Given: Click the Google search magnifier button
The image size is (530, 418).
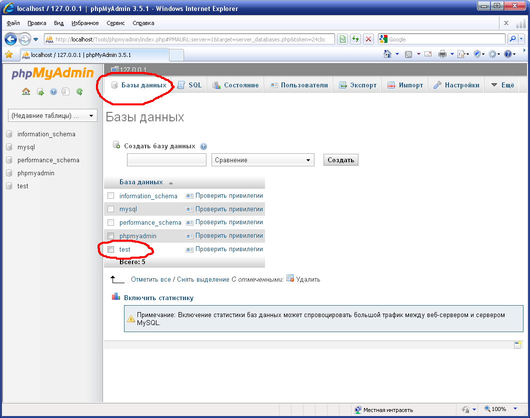Looking at the screenshot, I should 513,39.
